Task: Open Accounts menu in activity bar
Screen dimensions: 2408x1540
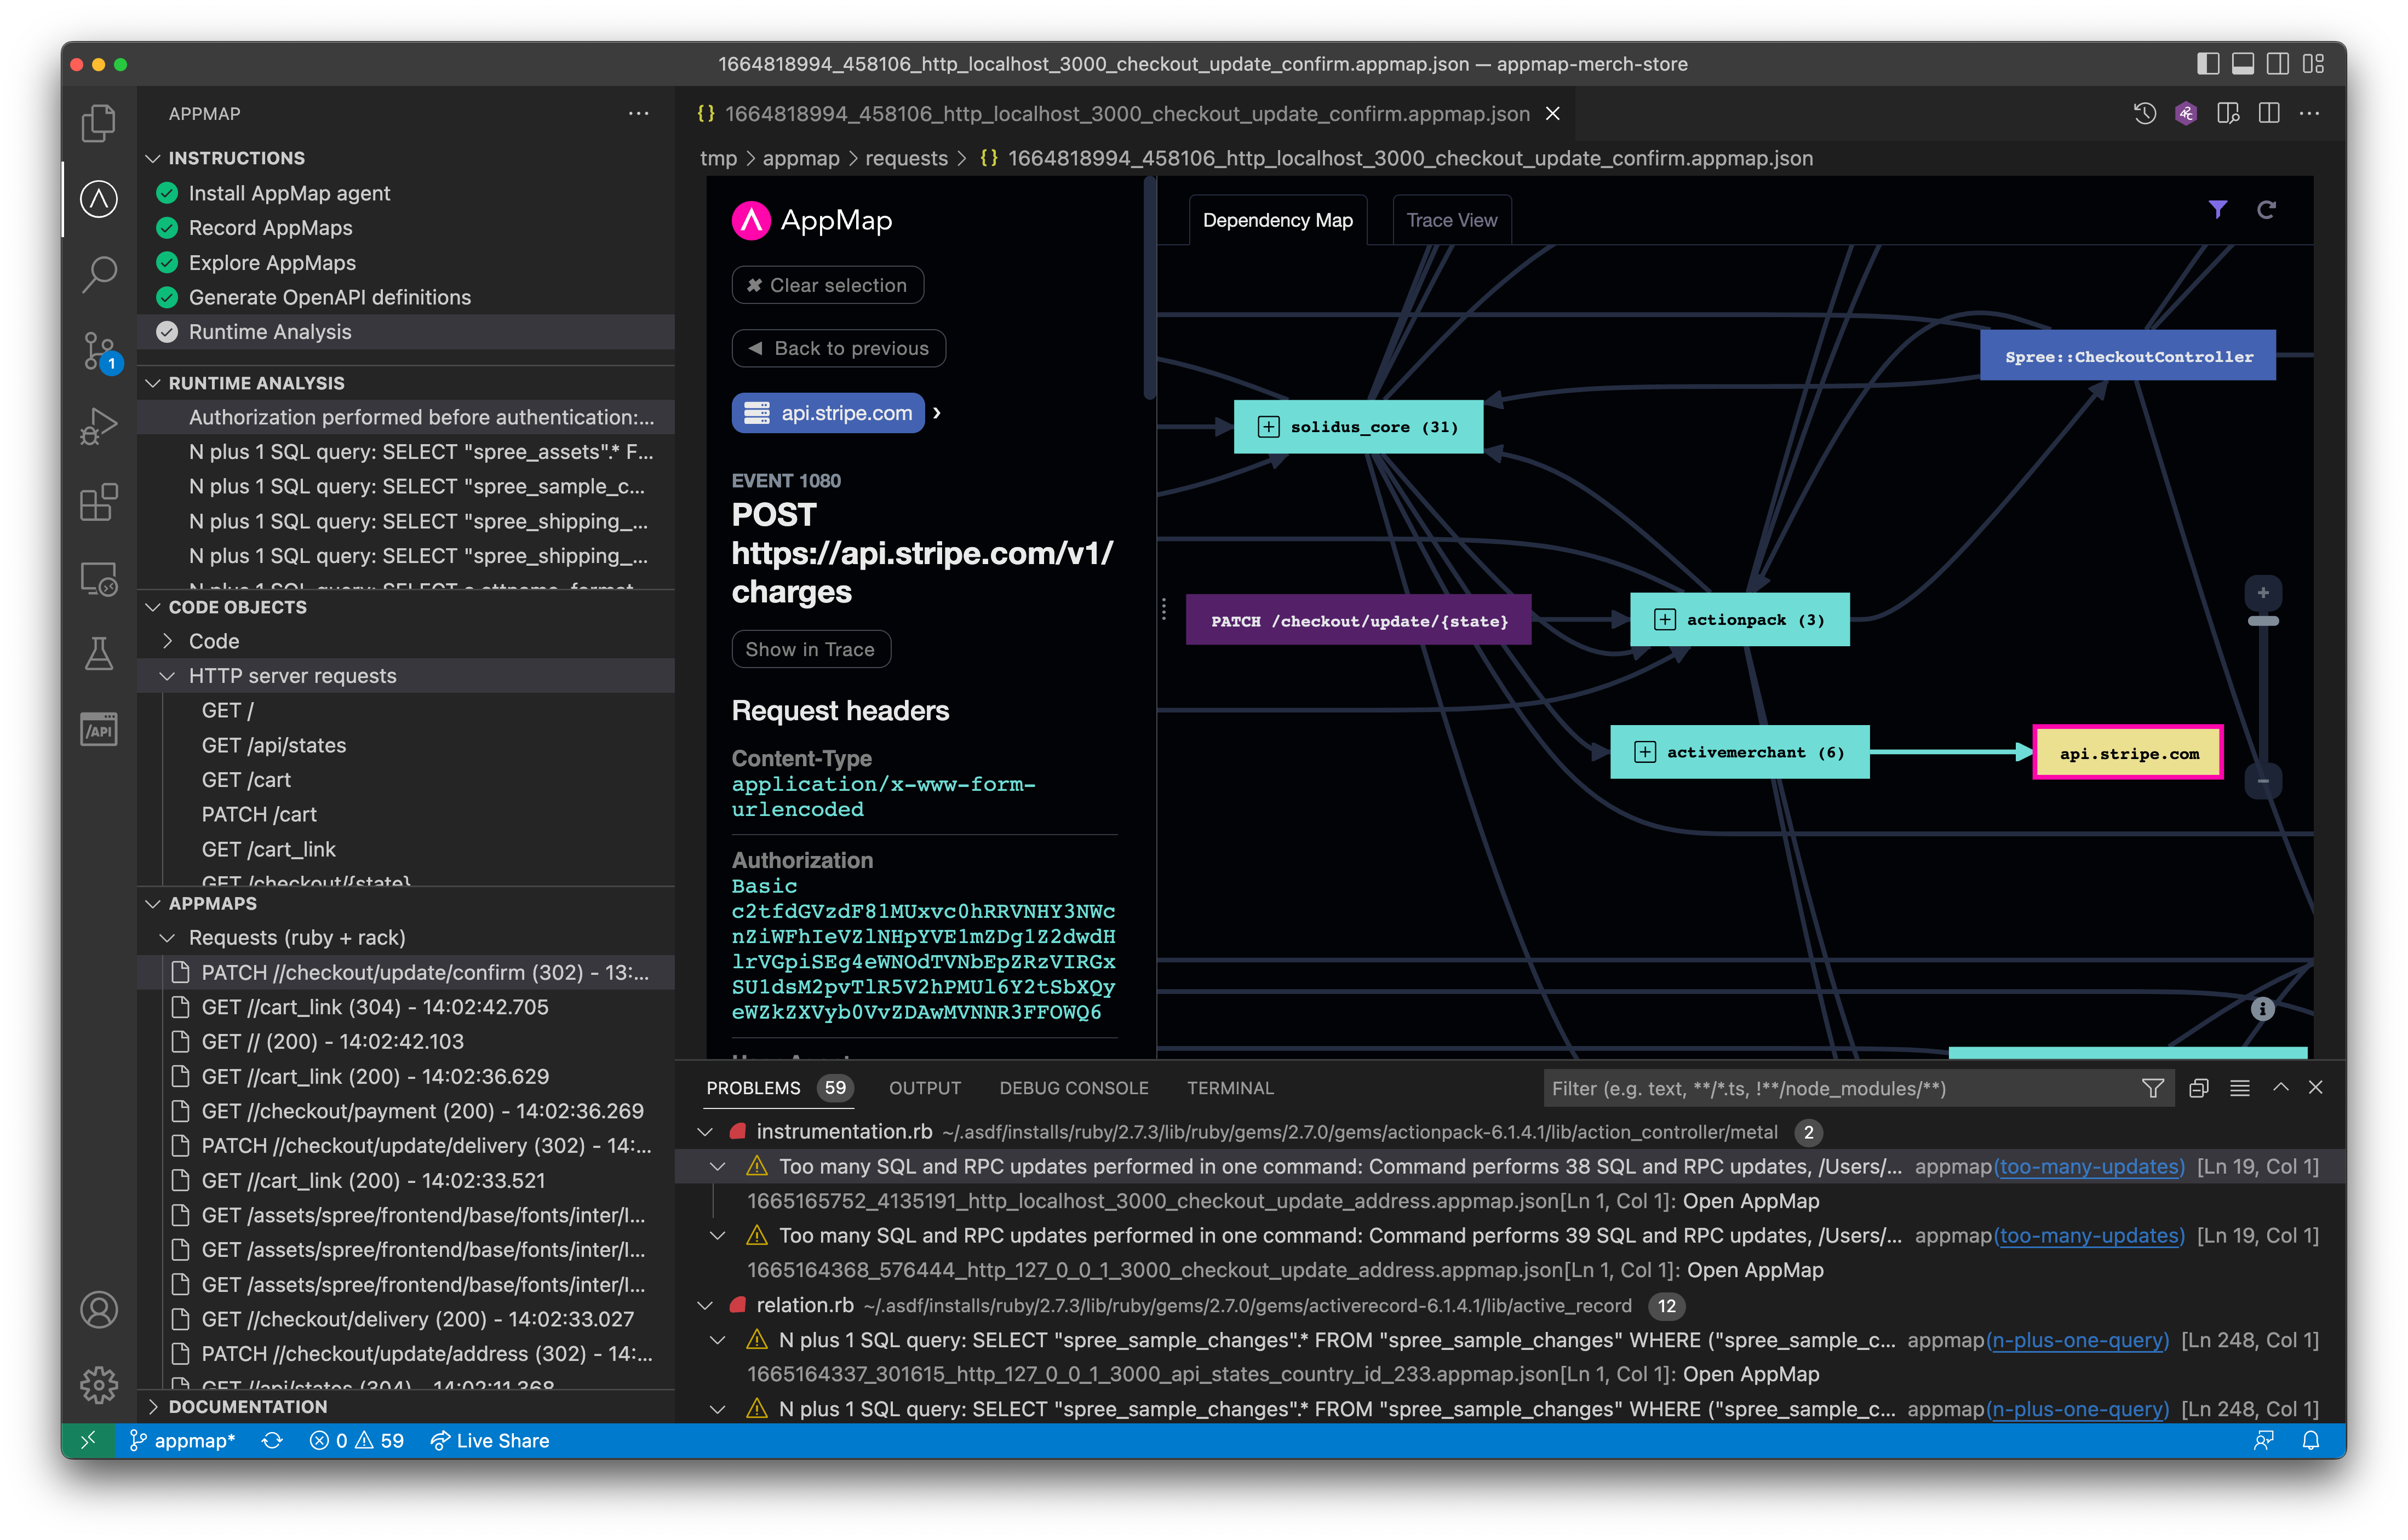Action: pyautogui.click(x=98, y=1310)
